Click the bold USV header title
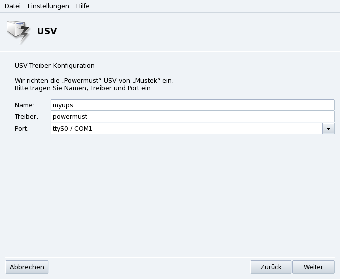Viewport: 340px width, 280px height. [47, 31]
